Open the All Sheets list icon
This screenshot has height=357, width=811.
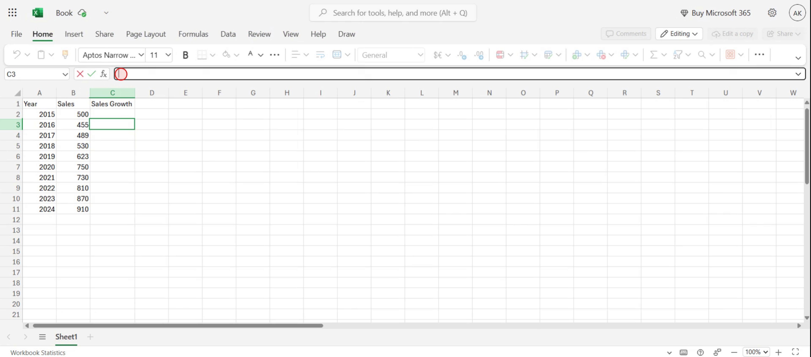click(42, 337)
